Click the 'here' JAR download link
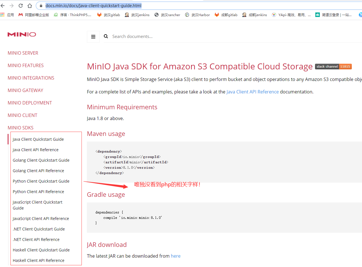Viewport: 362px width, 267px height. point(175,256)
